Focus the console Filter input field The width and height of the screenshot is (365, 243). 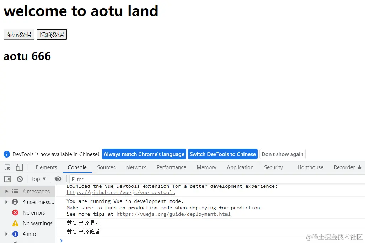click(218, 179)
